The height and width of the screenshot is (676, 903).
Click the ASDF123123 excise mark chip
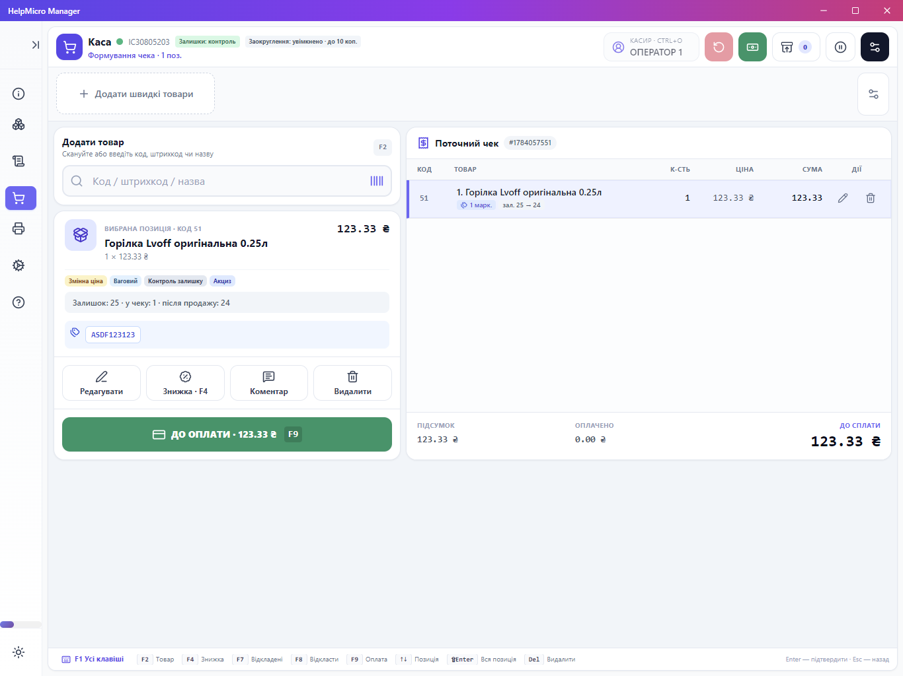click(x=113, y=335)
